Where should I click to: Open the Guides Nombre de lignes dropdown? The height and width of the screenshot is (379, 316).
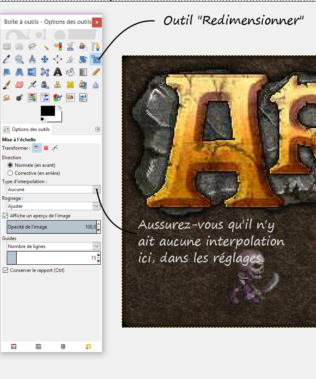point(53,246)
